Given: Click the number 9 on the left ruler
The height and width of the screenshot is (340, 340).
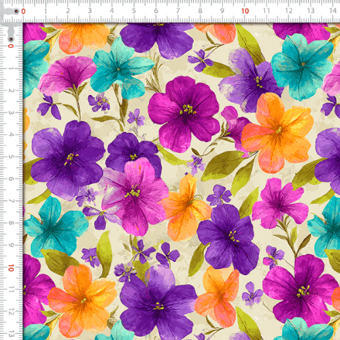Looking at the screenshot, I should pos(11,245).
